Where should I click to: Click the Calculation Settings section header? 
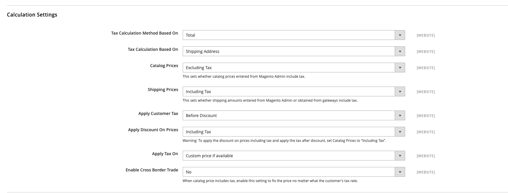coord(33,14)
